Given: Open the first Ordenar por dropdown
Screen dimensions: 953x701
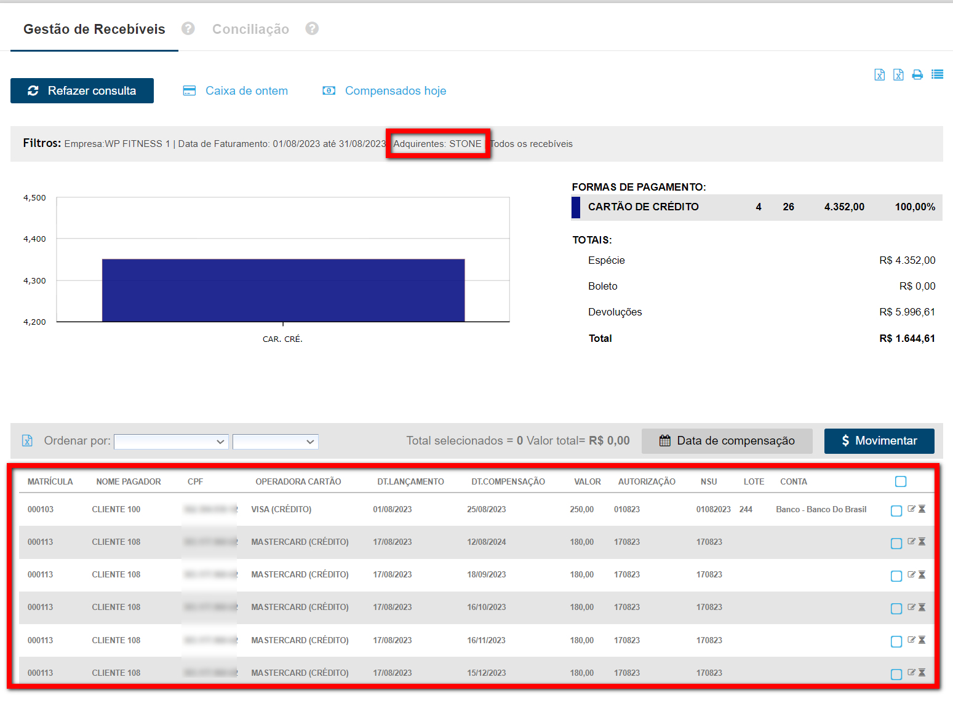Looking at the screenshot, I should click(x=171, y=442).
